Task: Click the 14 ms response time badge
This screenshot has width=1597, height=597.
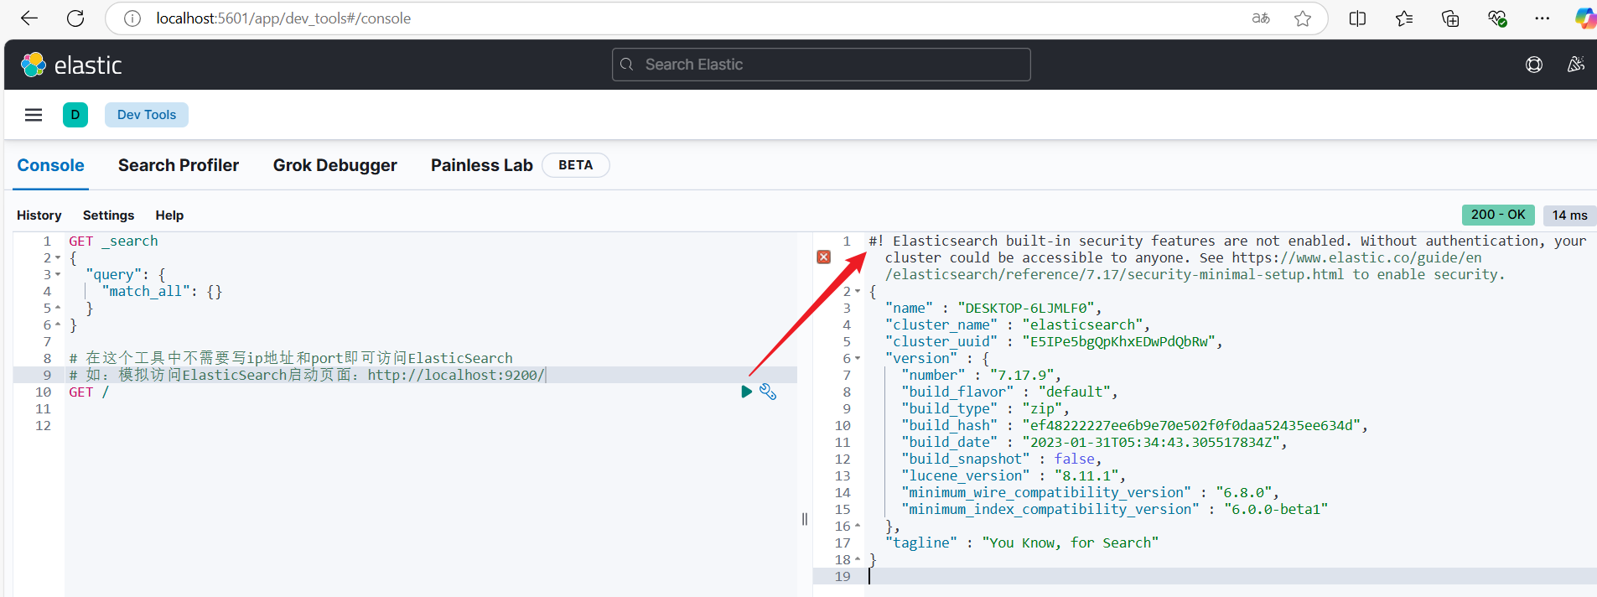Action: pos(1569,215)
